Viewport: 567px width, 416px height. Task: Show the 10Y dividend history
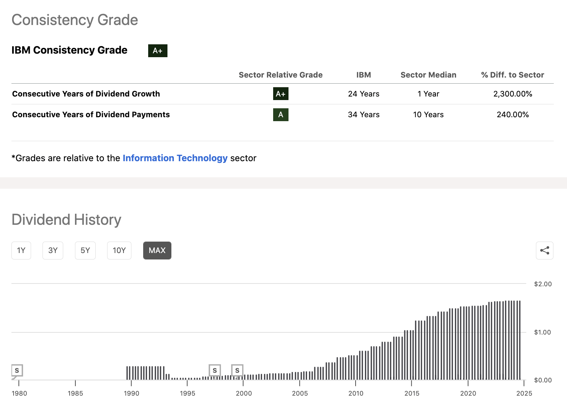[119, 251]
